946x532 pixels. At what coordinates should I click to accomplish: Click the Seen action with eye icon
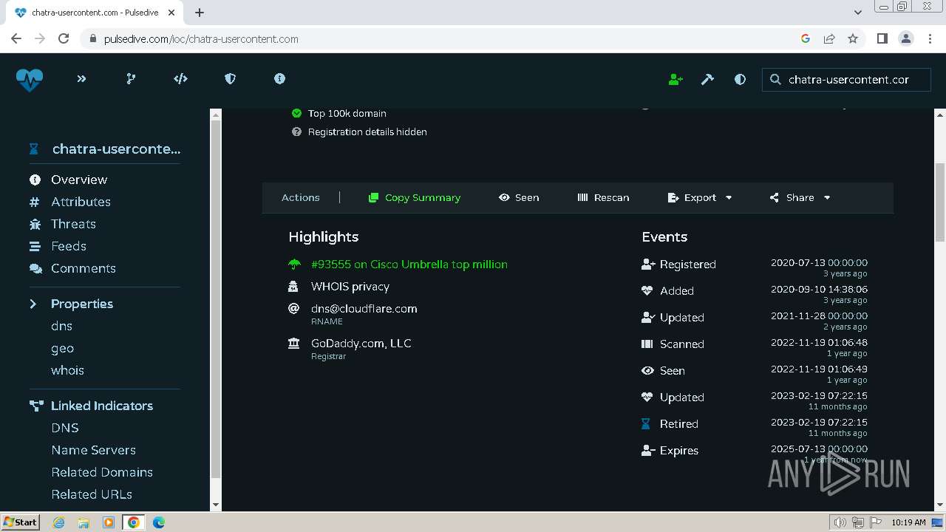coord(519,197)
